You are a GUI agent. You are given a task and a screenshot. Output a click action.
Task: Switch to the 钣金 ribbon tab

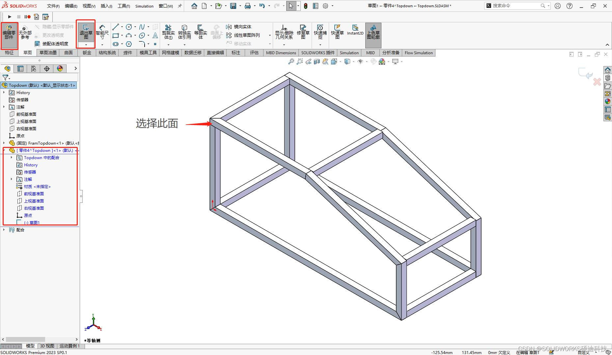pos(87,53)
